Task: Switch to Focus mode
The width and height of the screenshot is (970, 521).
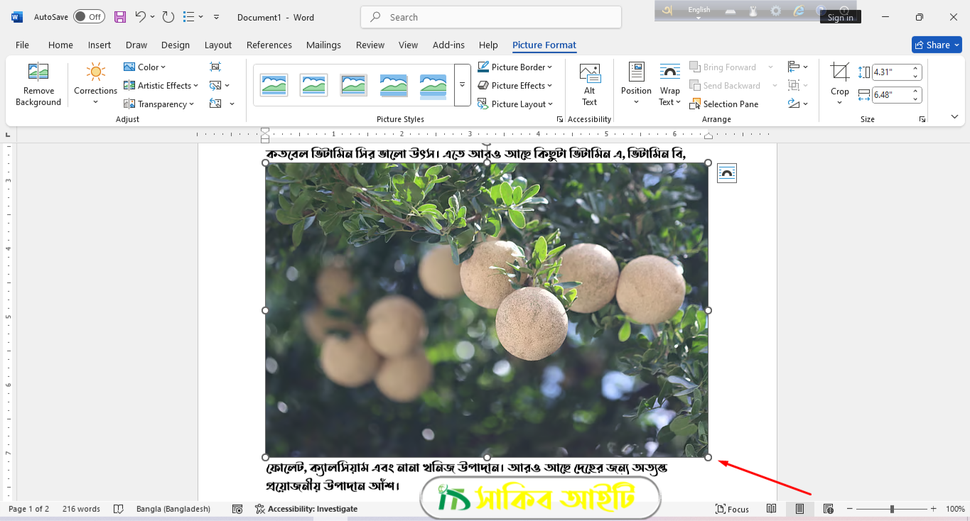Action: tap(732, 509)
